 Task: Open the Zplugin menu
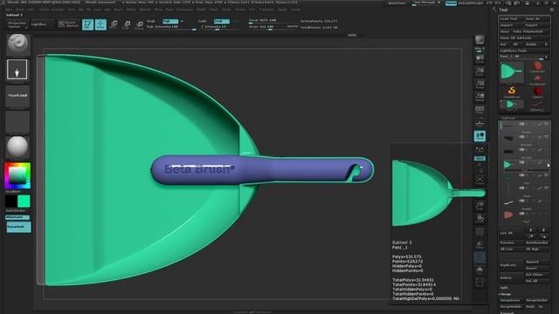tap(282, 10)
